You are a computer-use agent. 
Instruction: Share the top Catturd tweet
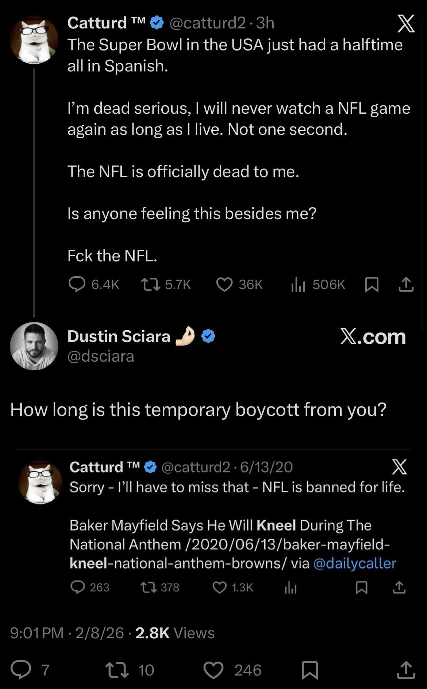(406, 284)
